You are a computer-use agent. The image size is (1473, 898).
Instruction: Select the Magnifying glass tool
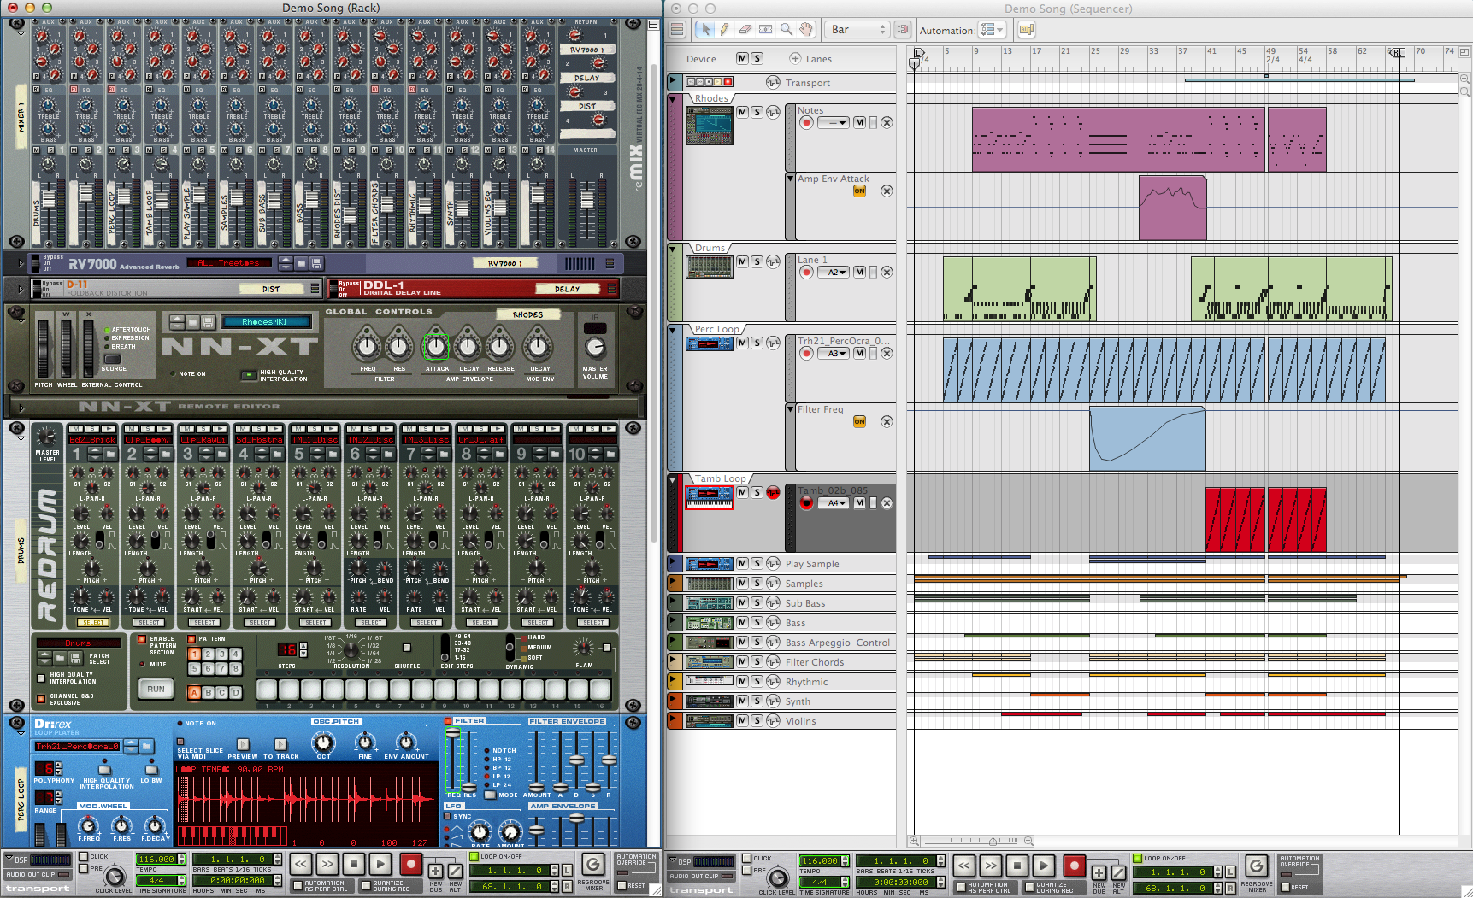[787, 28]
